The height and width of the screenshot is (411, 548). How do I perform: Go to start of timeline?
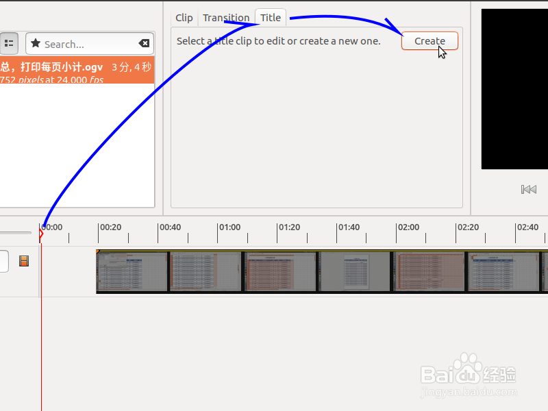[528, 190]
